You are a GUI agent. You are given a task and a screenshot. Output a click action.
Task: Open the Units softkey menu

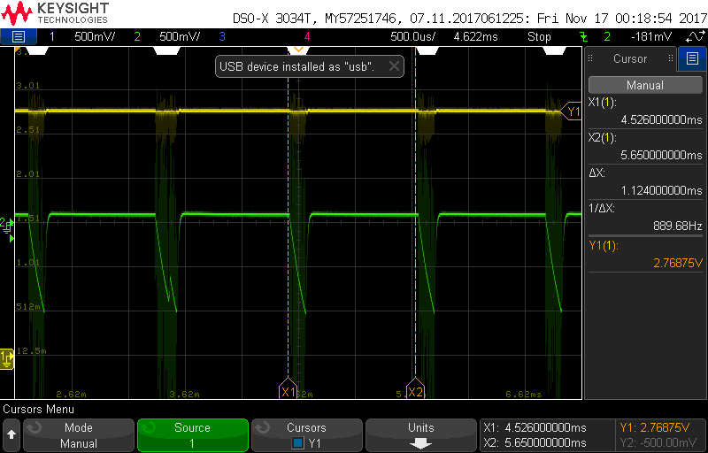pyautogui.click(x=420, y=435)
